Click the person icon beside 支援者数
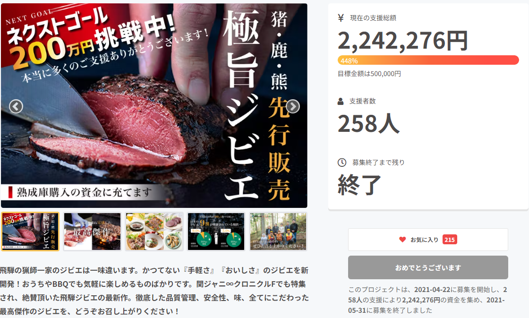 (x=341, y=101)
